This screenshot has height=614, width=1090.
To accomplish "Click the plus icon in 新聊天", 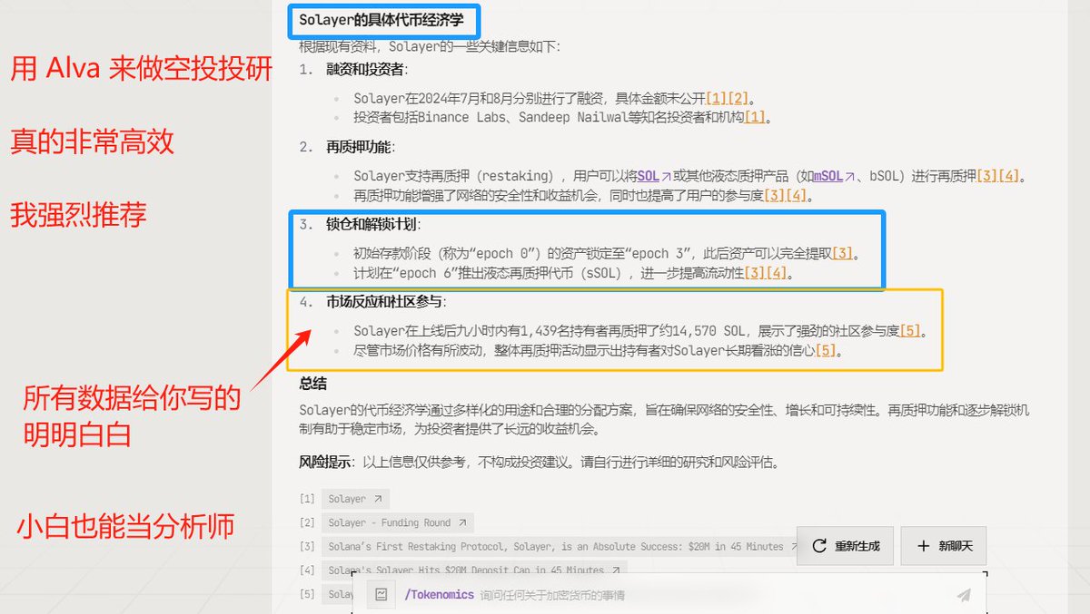I will point(924,546).
